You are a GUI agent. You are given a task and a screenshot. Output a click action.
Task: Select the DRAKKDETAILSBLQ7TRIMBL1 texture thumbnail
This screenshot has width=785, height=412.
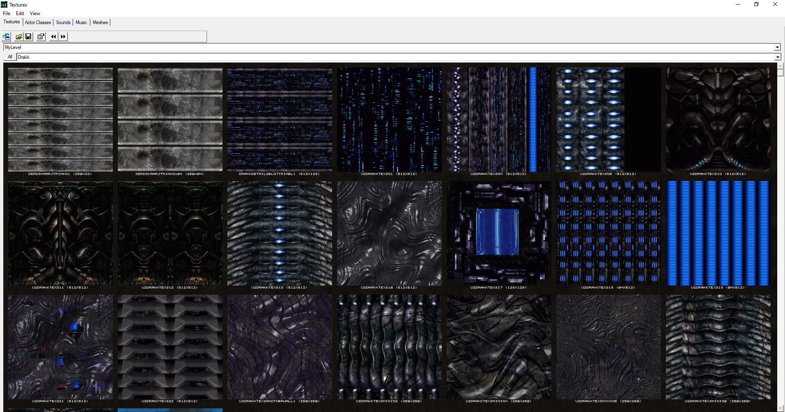[280, 120]
